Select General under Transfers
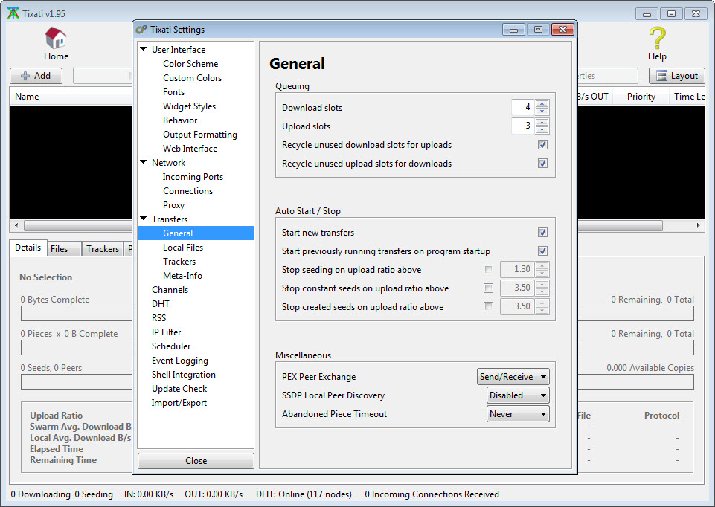Viewport: 715px width, 507px height. tap(196, 233)
